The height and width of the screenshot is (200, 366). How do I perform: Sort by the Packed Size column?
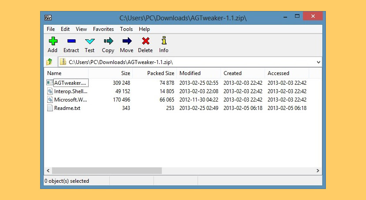coord(154,73)
